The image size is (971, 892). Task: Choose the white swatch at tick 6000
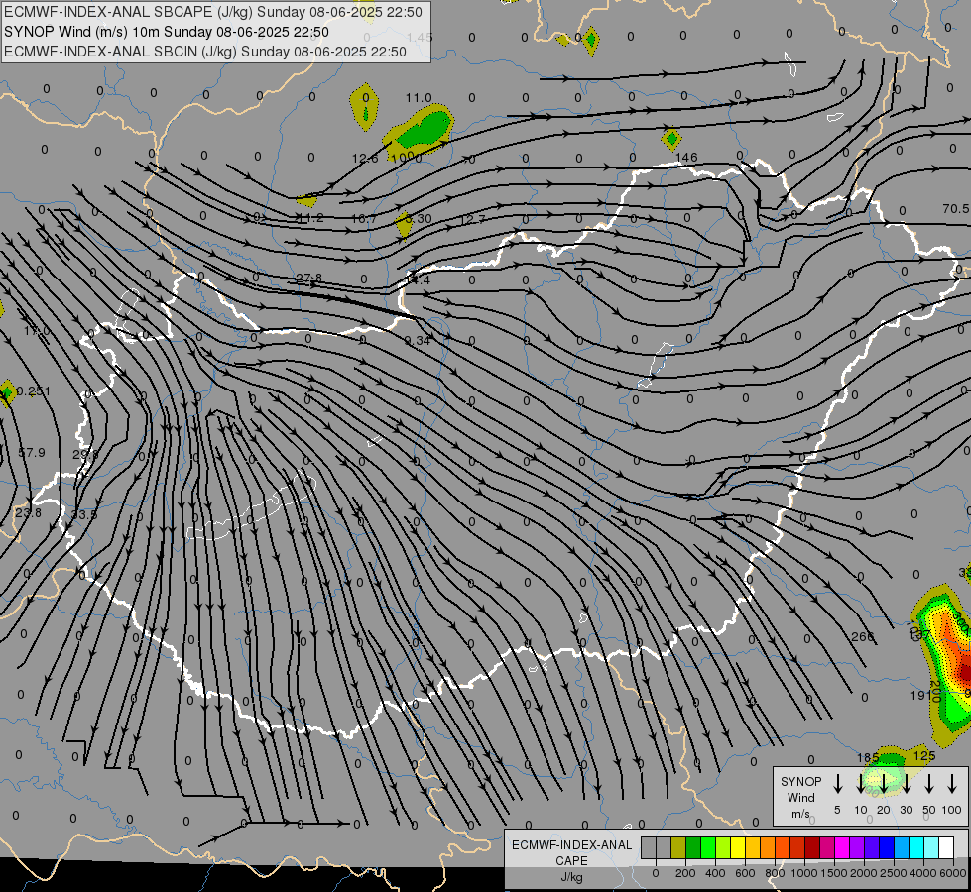pos(945,847)
